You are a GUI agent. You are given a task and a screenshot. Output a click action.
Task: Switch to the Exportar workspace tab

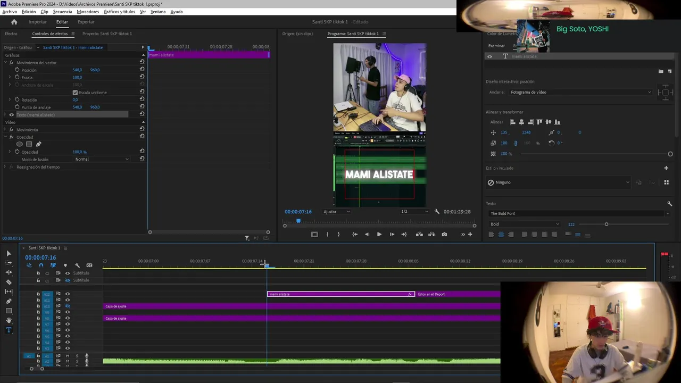click(x=86, y=22)
